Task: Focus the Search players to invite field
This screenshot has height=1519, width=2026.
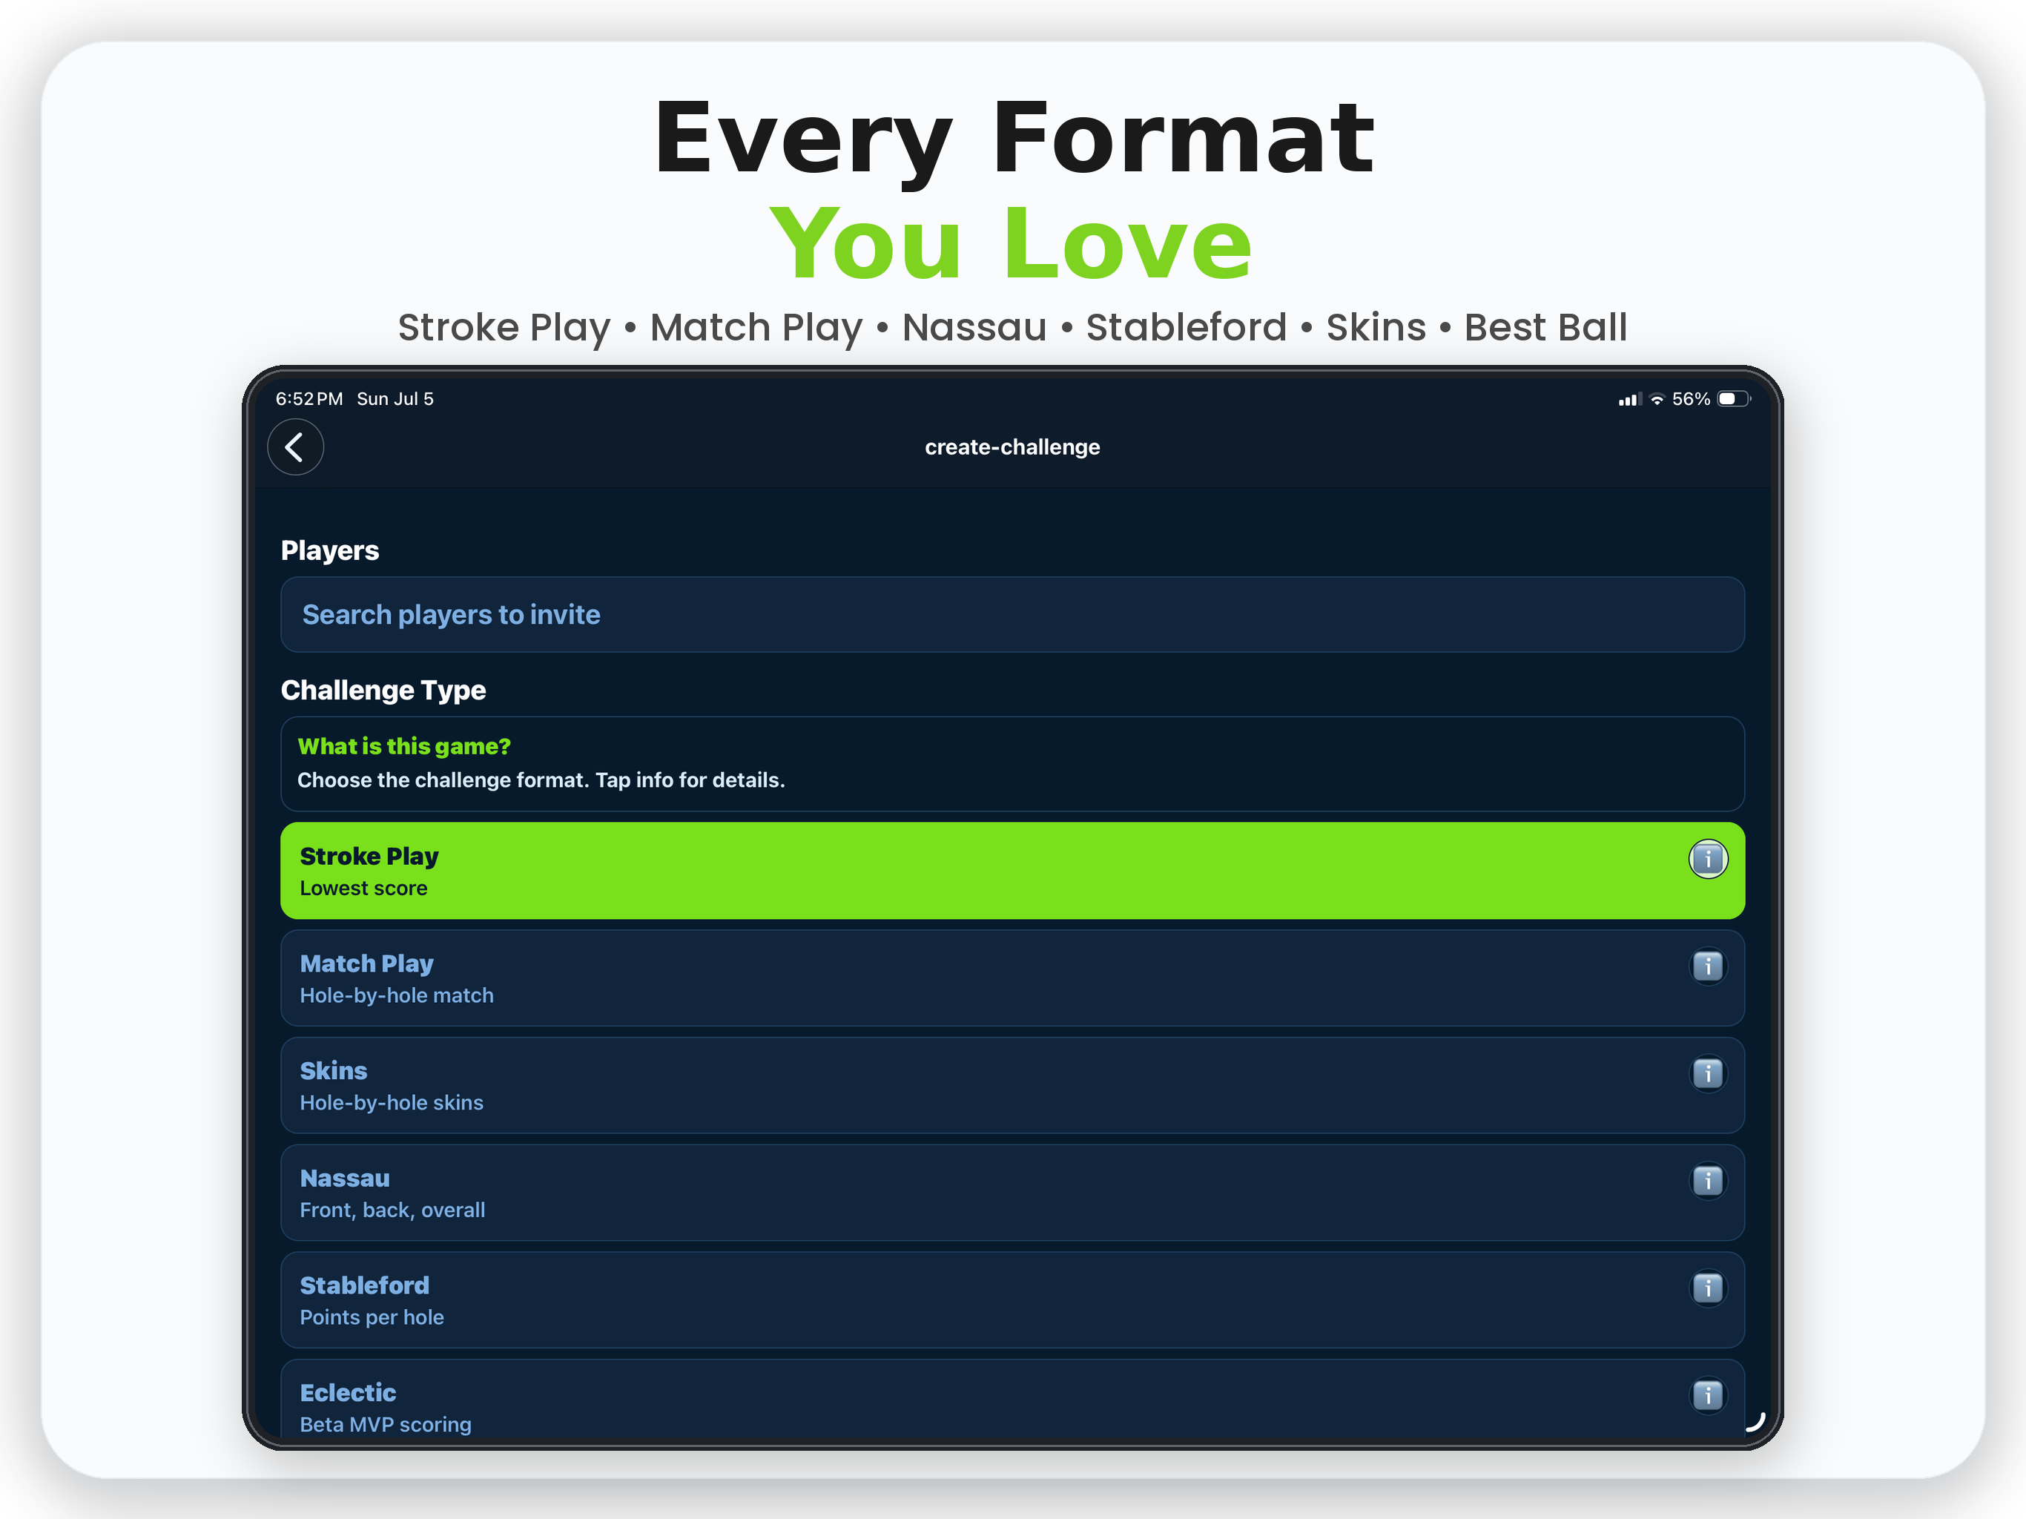Action: [x=1012, y=614]
